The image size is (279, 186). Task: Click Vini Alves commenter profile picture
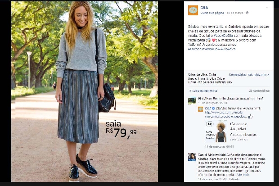pos(192,100)
